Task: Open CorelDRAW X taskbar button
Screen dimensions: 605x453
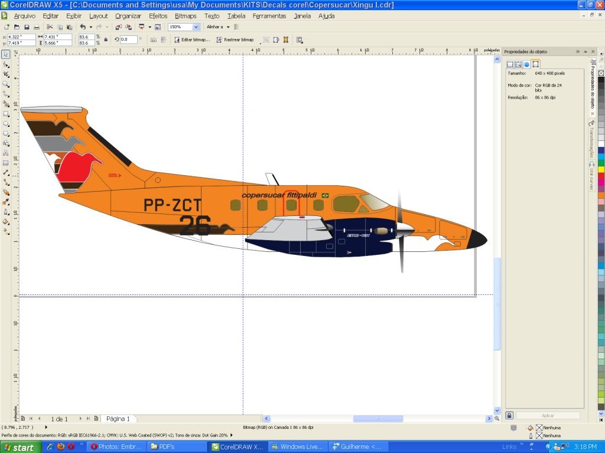Action: pos(238,447)
